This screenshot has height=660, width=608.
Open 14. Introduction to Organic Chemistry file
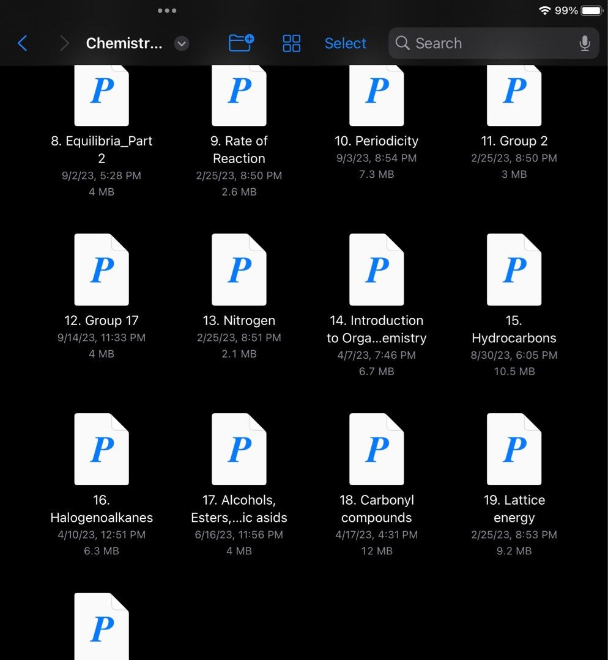point(377,269)
